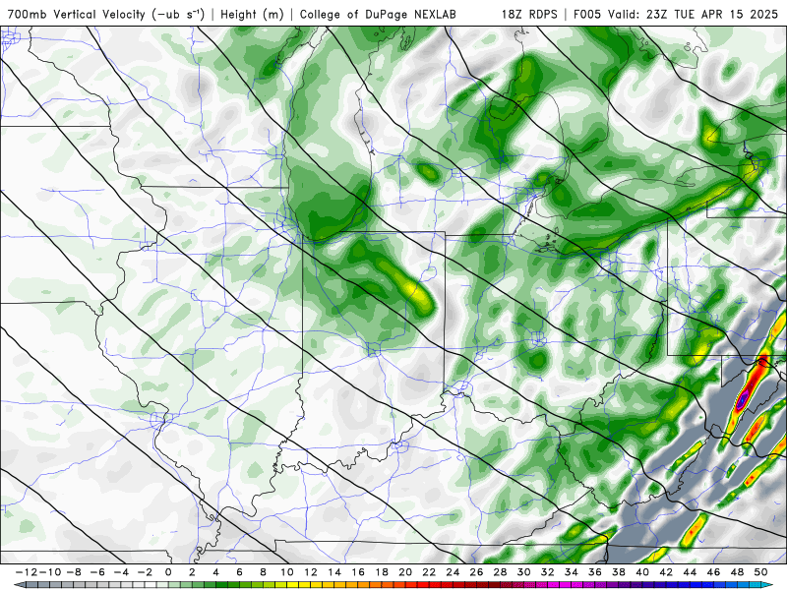
Task: Click the '32' colorbar scale label
Action: click(548, 572)
